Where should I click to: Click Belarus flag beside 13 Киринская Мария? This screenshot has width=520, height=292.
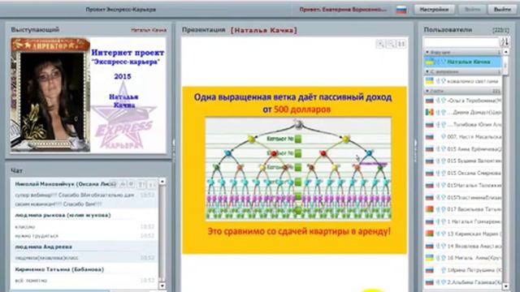coord(429,234)
